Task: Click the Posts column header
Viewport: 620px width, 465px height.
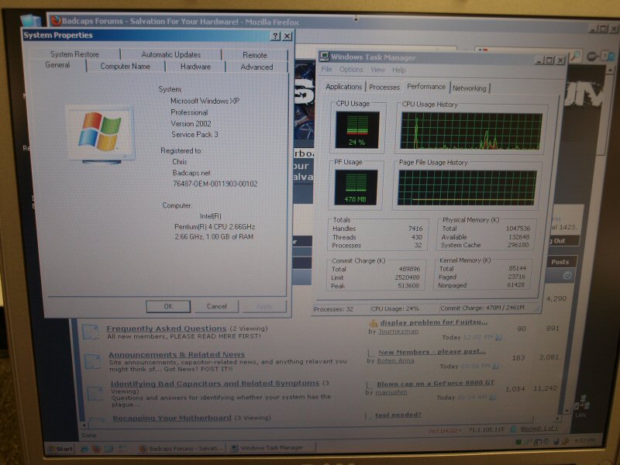Action: 560,262
